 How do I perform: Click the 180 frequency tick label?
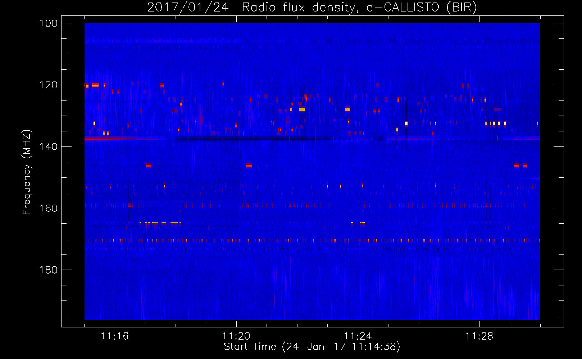[49, 270]
